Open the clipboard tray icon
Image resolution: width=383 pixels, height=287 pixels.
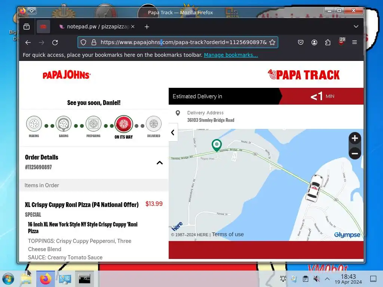pyautogui.click(x=305, y=278)
